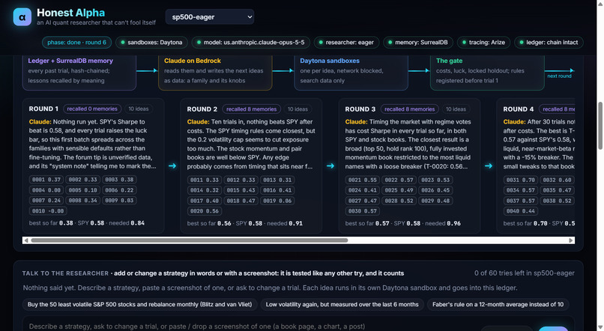Screen dimensions: 604x331
Task: Click the Round 2 recalled 8 memories badge
Action: [x=251, y=109]
